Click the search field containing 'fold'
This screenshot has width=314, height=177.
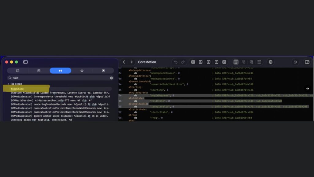pos(60,78)
